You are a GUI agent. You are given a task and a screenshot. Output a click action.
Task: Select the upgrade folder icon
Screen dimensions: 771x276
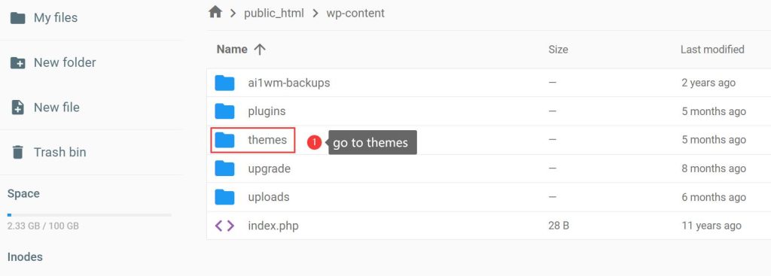pyautogui.click(x=224, y=168)
